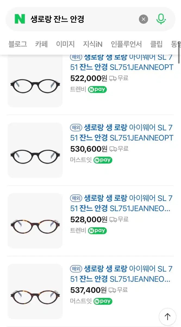Image resolution: width=181 pixels, height=327 pixels.
Task: Clear the search text with X icon
Action: click(143, 19)
